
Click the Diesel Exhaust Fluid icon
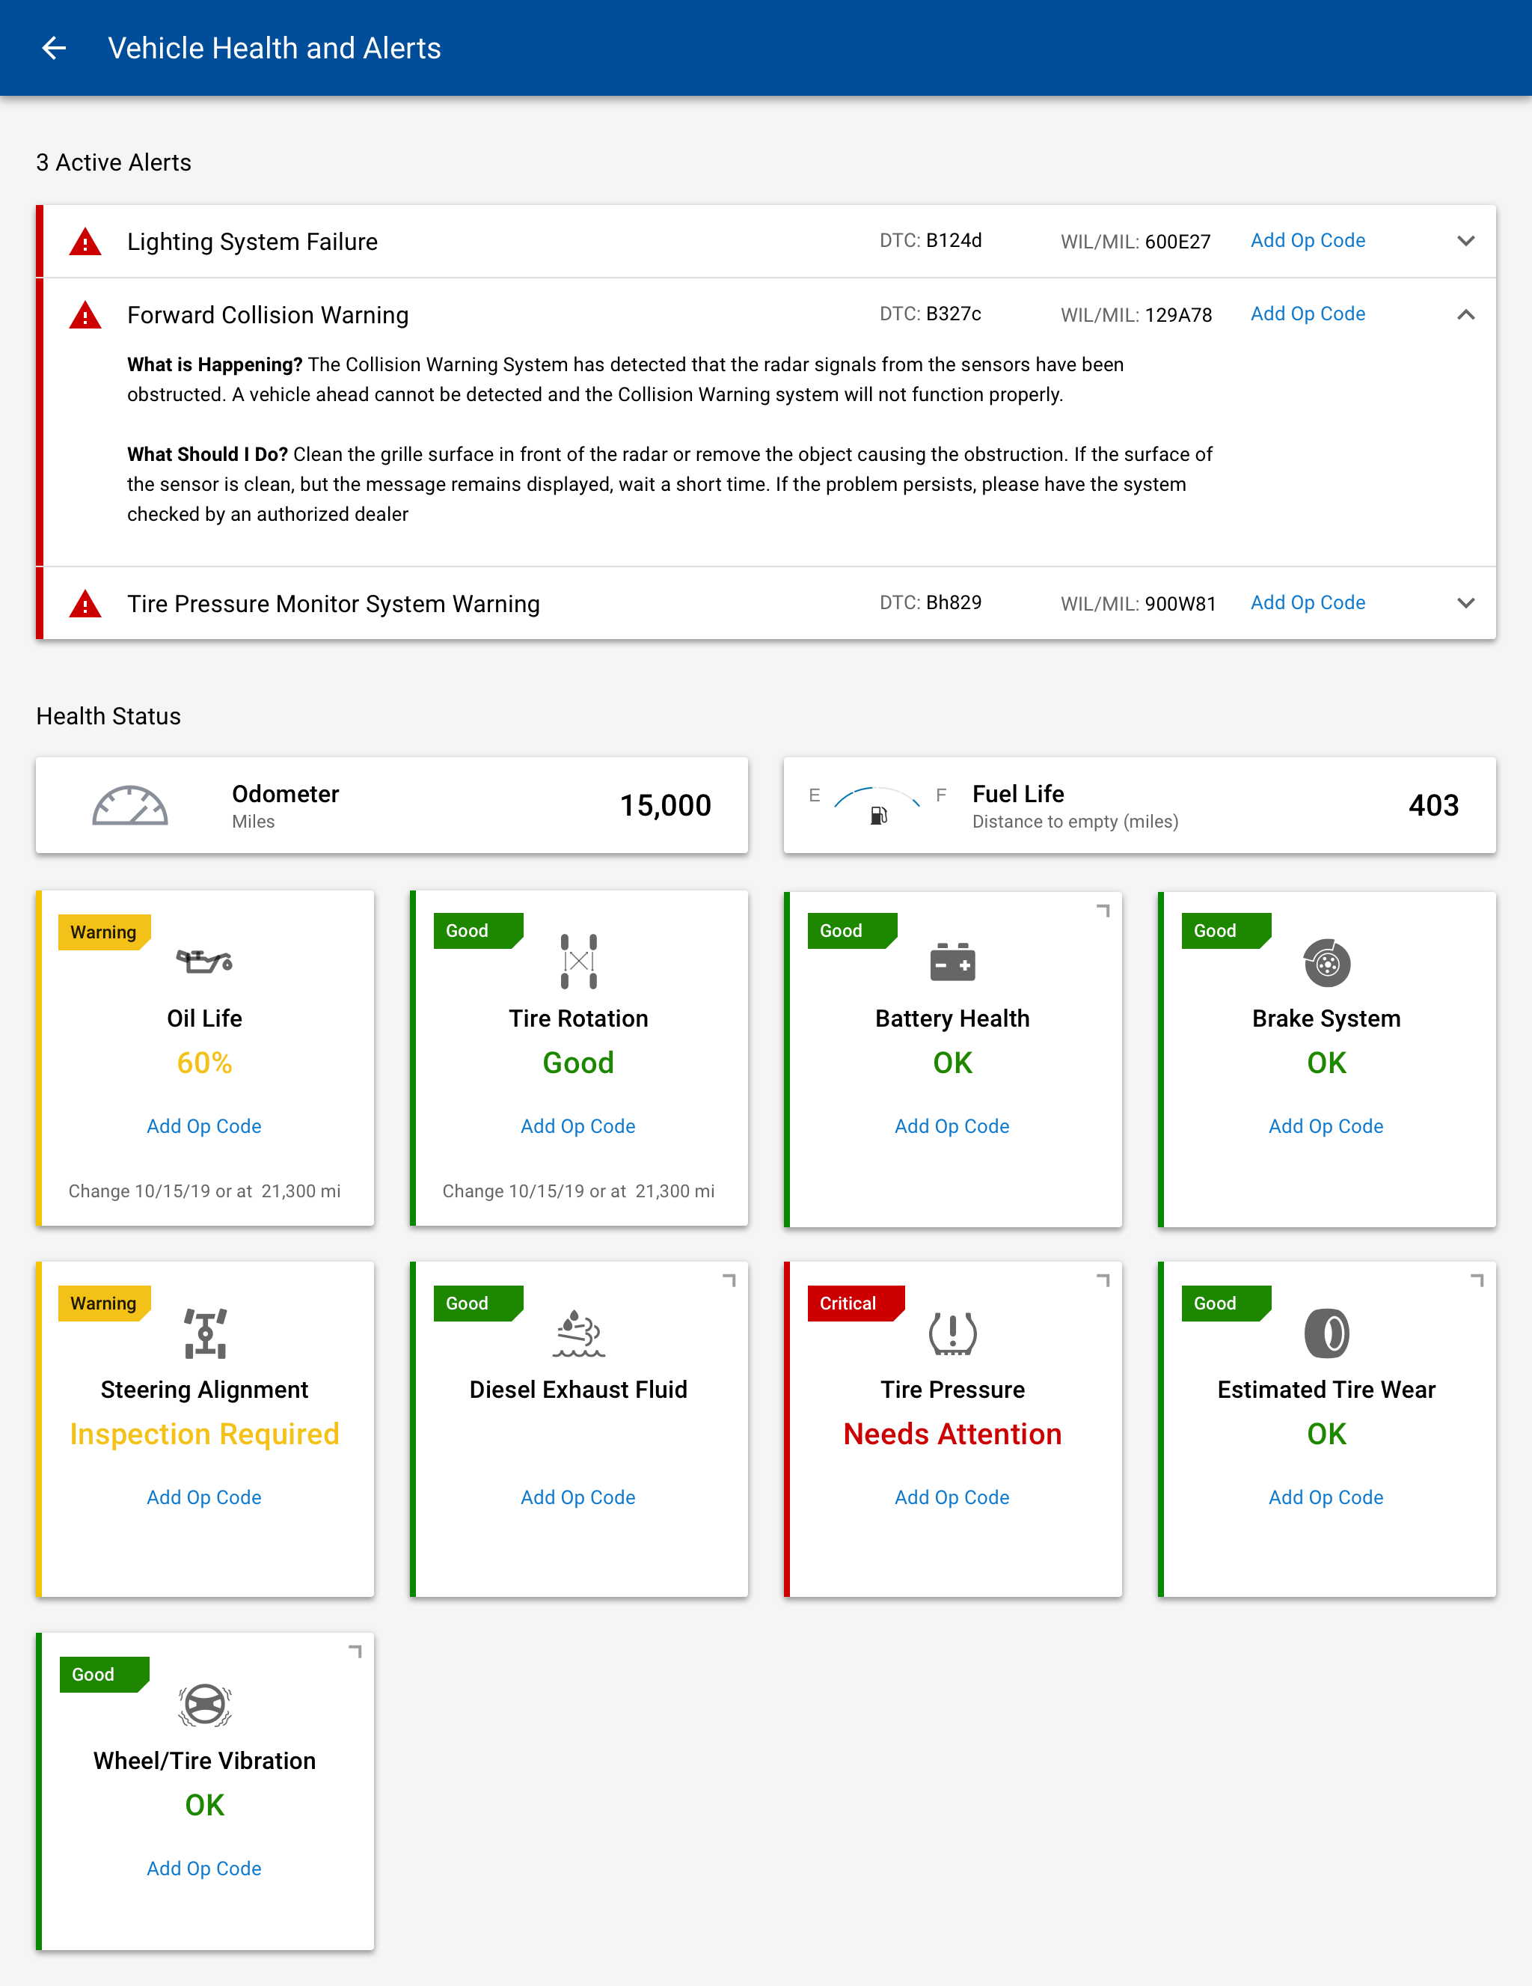pos(578,1333)
